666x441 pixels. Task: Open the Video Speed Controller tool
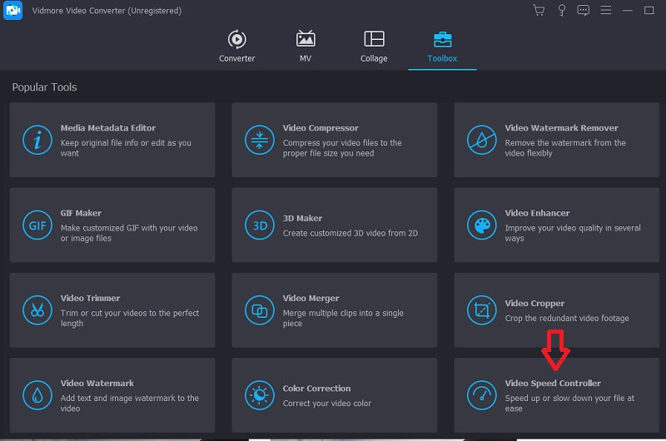pos(556,395)
